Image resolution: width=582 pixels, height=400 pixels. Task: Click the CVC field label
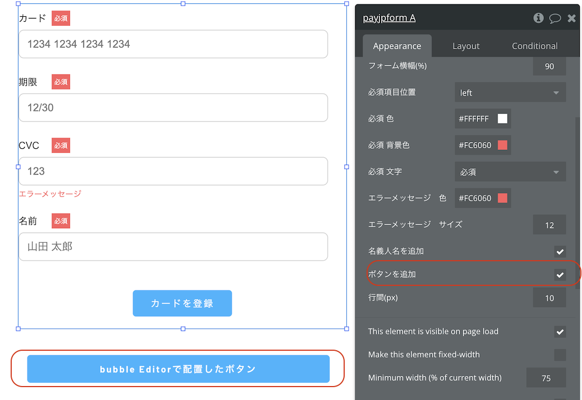coord(29,145)
